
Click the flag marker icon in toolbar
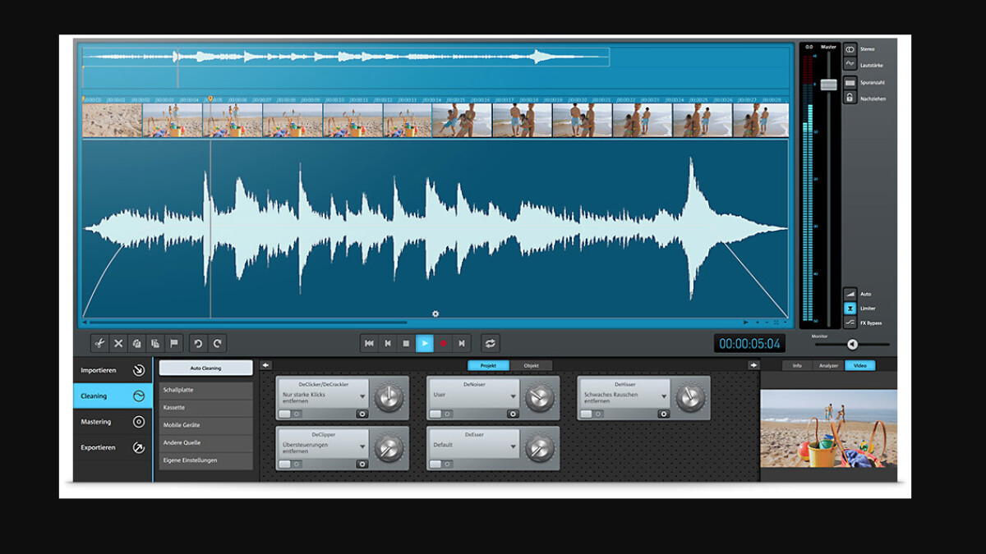tap(173, 344)
